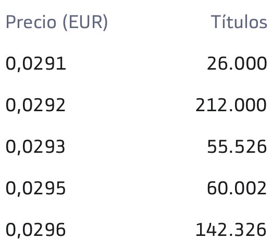Select the 0,0296 price cell
The image size is (272, 252).
click(x=36, y=230)
